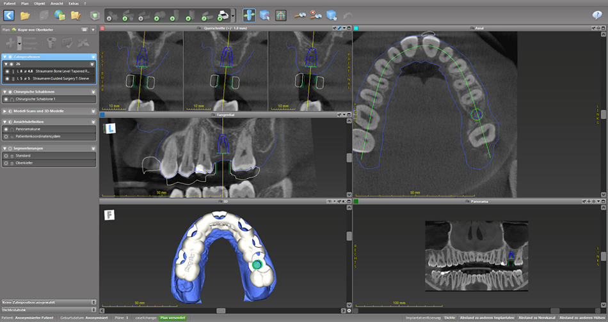Viewport: 608px width, 322px height.
Task: Collapse Ansichtsdefinition section triangle
Action: (4, 121)
